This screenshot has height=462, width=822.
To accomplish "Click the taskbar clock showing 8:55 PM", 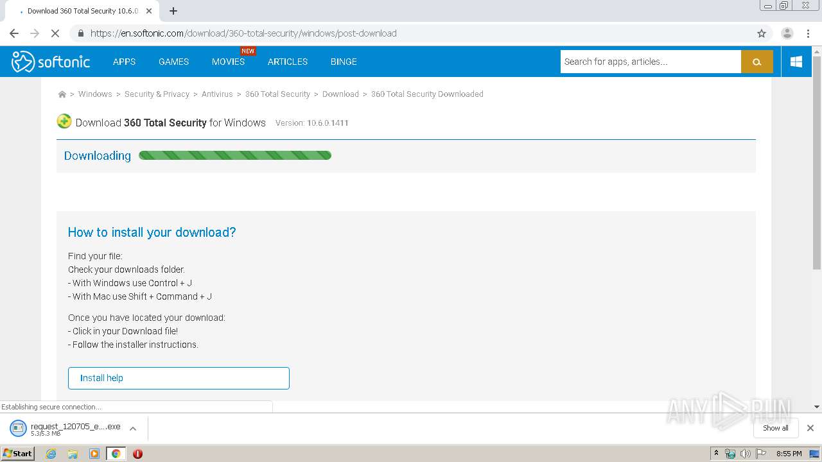I will click(789, 454).
